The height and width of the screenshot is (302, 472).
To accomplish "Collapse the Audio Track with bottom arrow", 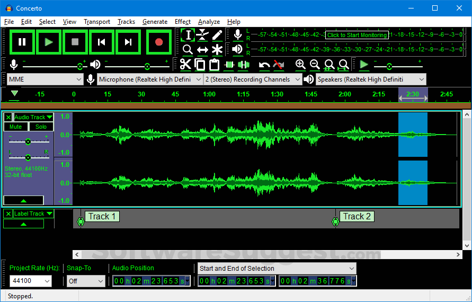I will (x=23, y=200).
